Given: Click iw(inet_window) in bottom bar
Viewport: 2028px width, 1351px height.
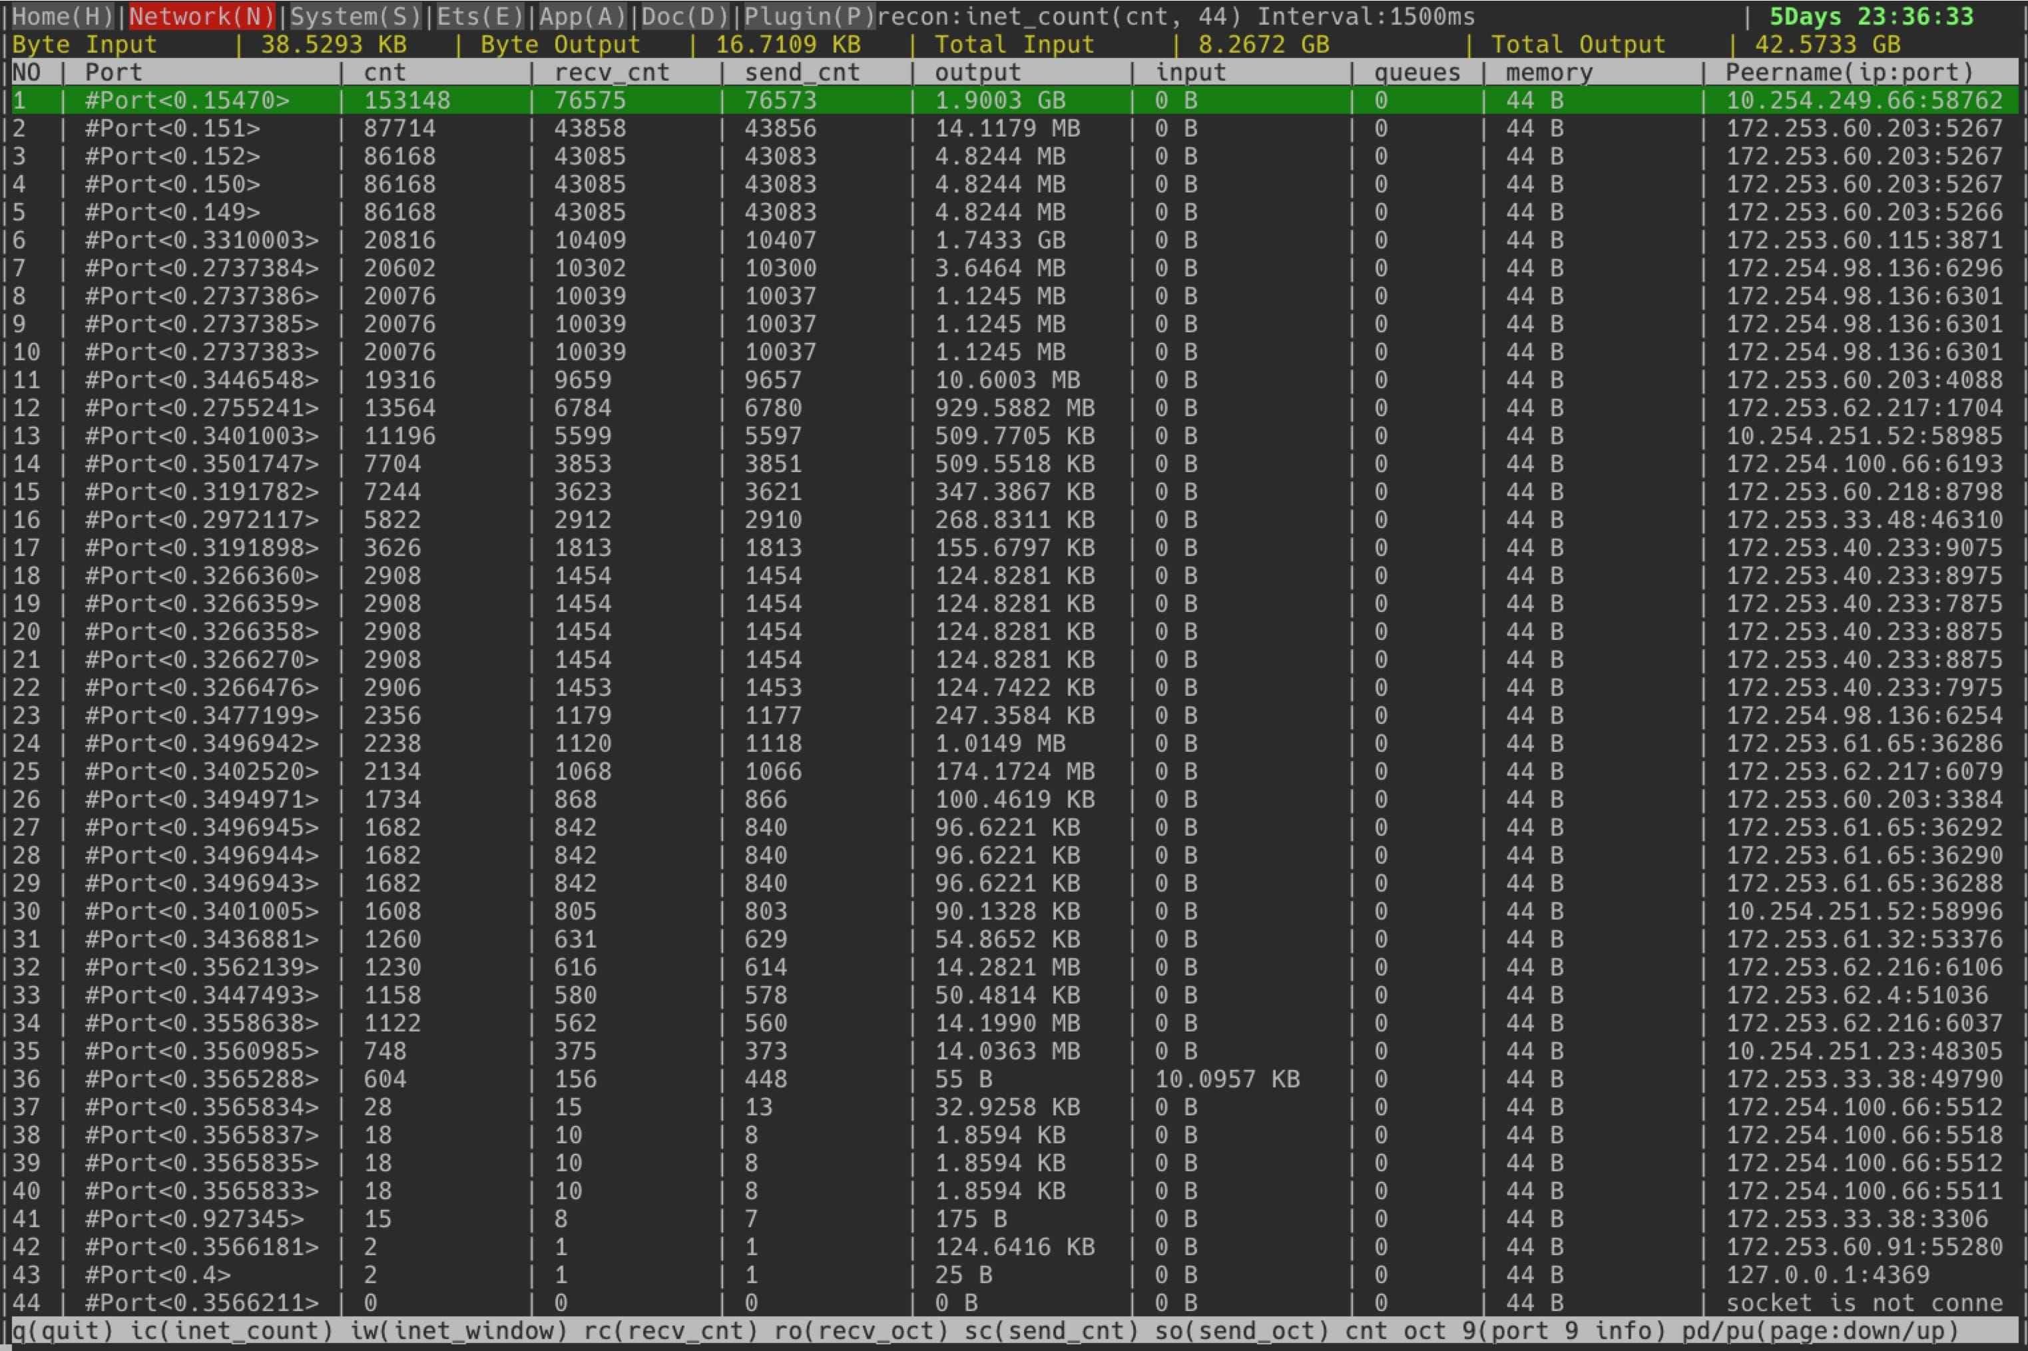Looking at the screenshot, I should point(457,1331).
